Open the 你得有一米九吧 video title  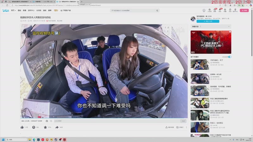(216, 74)
